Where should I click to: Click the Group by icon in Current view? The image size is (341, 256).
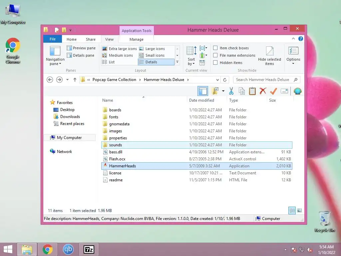[203, 48]
